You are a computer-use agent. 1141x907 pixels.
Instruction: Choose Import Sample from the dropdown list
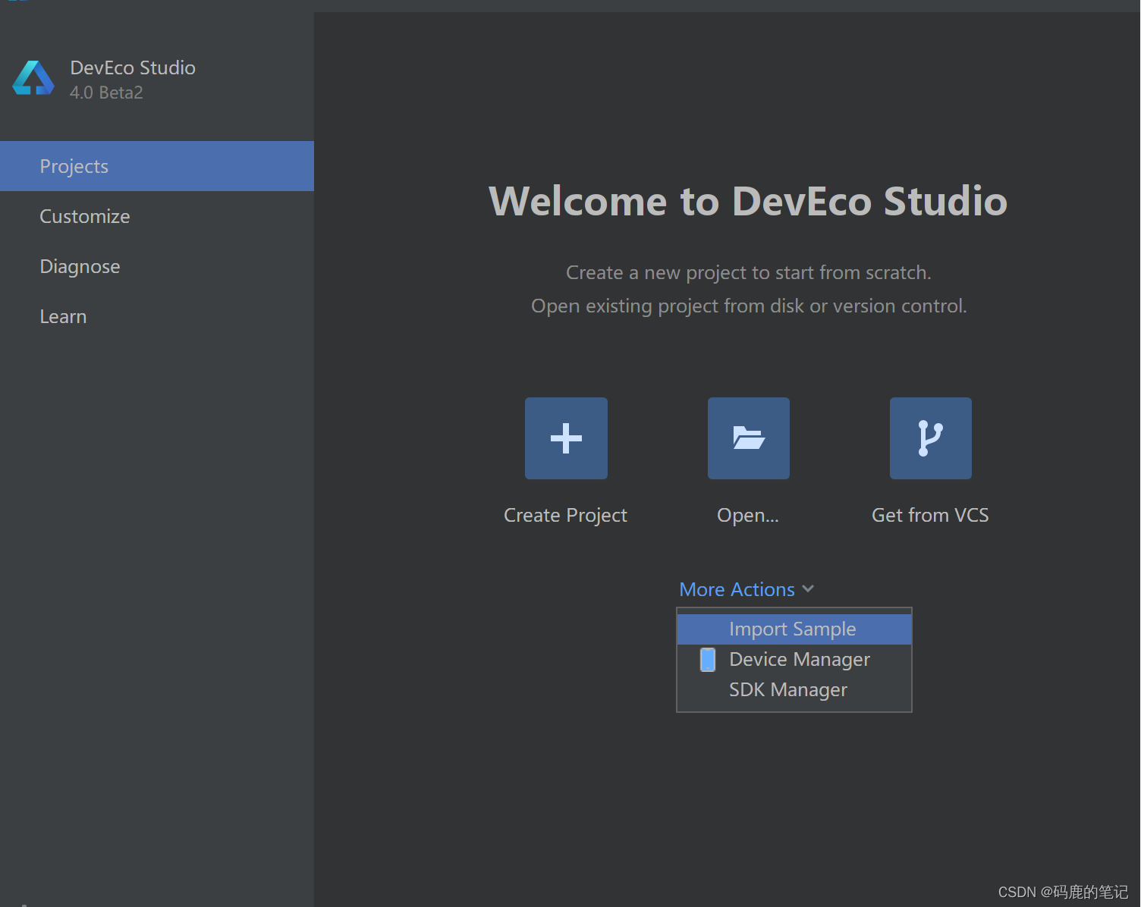[792, 629]
